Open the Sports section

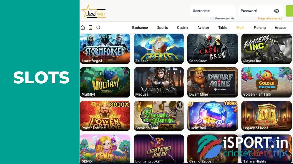pos(162,28)
